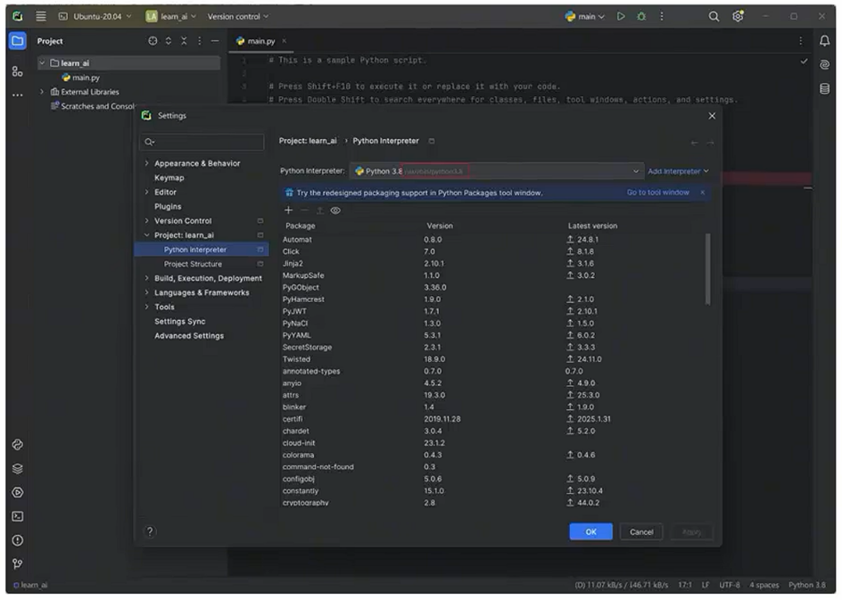842x600 pixels.
Task: Select Plugins in settings list
Action: [168, 207]
